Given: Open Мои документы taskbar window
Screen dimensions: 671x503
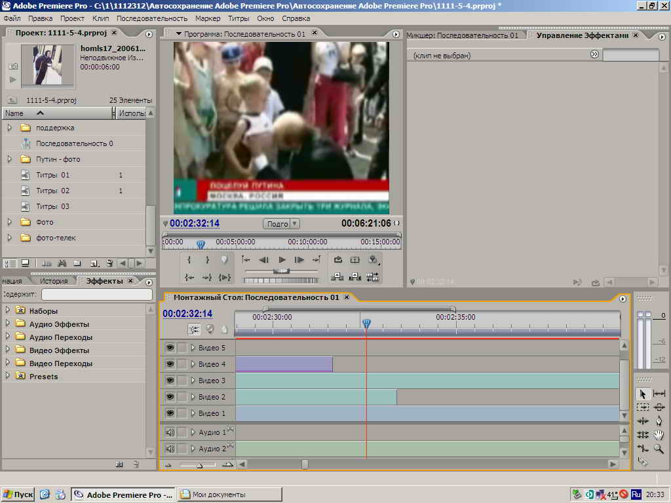Looking at the screenshot, I should pos(230,494).
